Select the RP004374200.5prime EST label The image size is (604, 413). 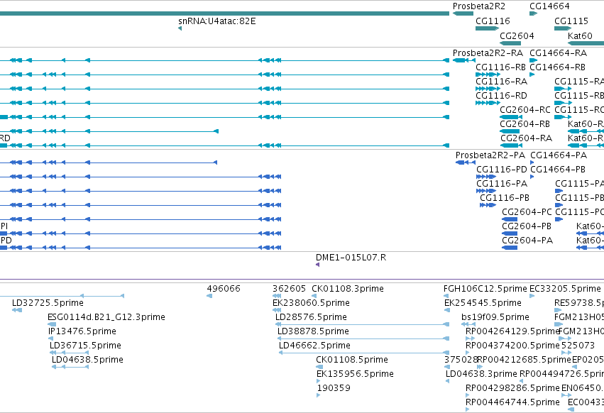(512, 346)
